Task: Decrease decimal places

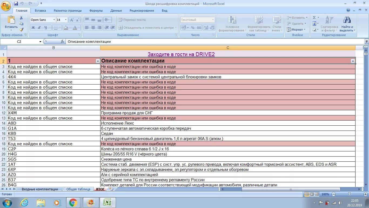Action: (x=212, y=28)
